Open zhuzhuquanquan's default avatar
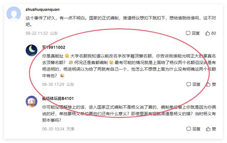Screen dimensions: 227x143 14,14
